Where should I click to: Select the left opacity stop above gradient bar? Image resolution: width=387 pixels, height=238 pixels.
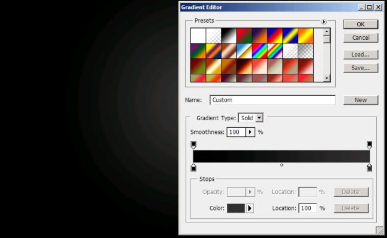click(193, 145)
